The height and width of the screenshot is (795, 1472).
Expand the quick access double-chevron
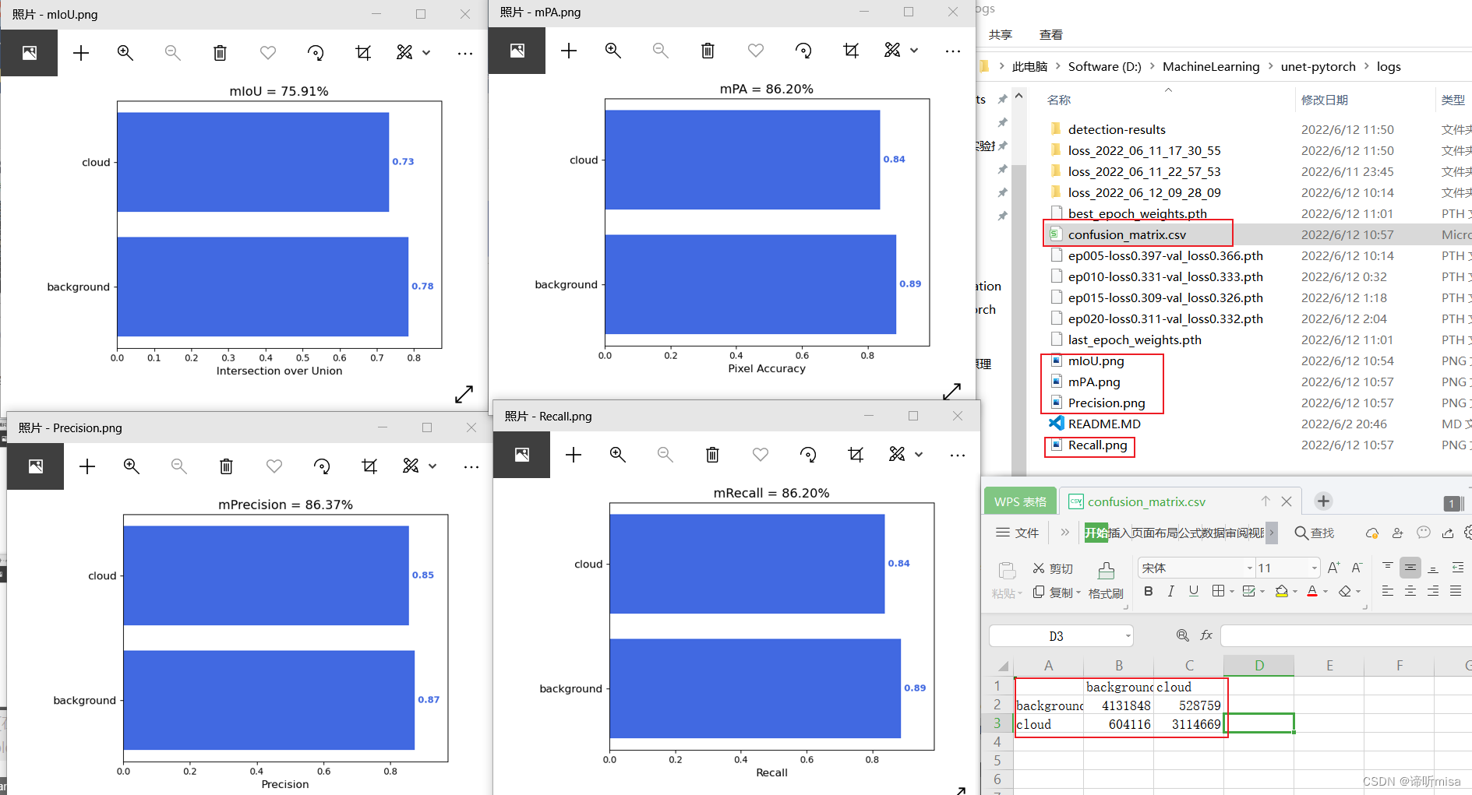pyautogui.click(x=1065, y=533)
